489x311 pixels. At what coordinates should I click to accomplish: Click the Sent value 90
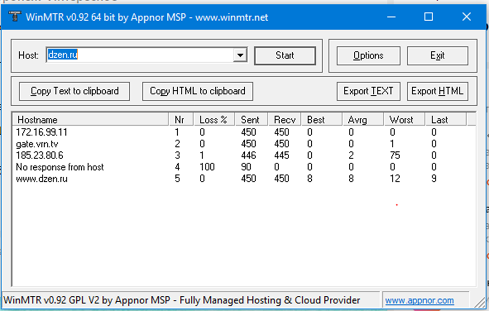pyautogui.click(x=246, y=167)
